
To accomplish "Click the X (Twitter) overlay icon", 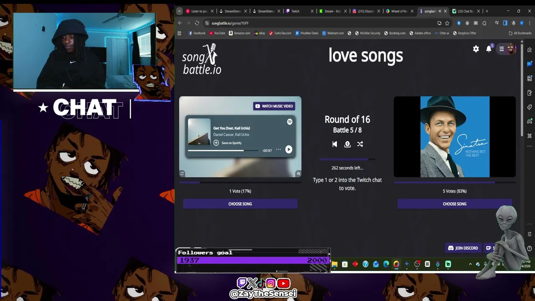I will click(252, 284).
